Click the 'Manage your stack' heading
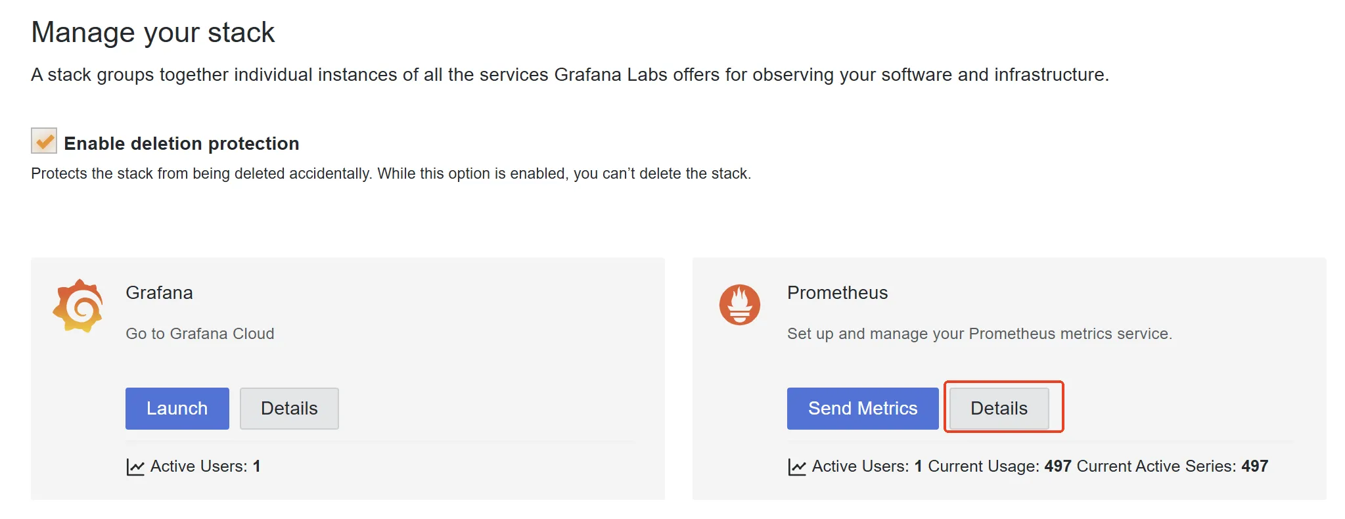Viewport: 1345px width, 519px height. 153,32
